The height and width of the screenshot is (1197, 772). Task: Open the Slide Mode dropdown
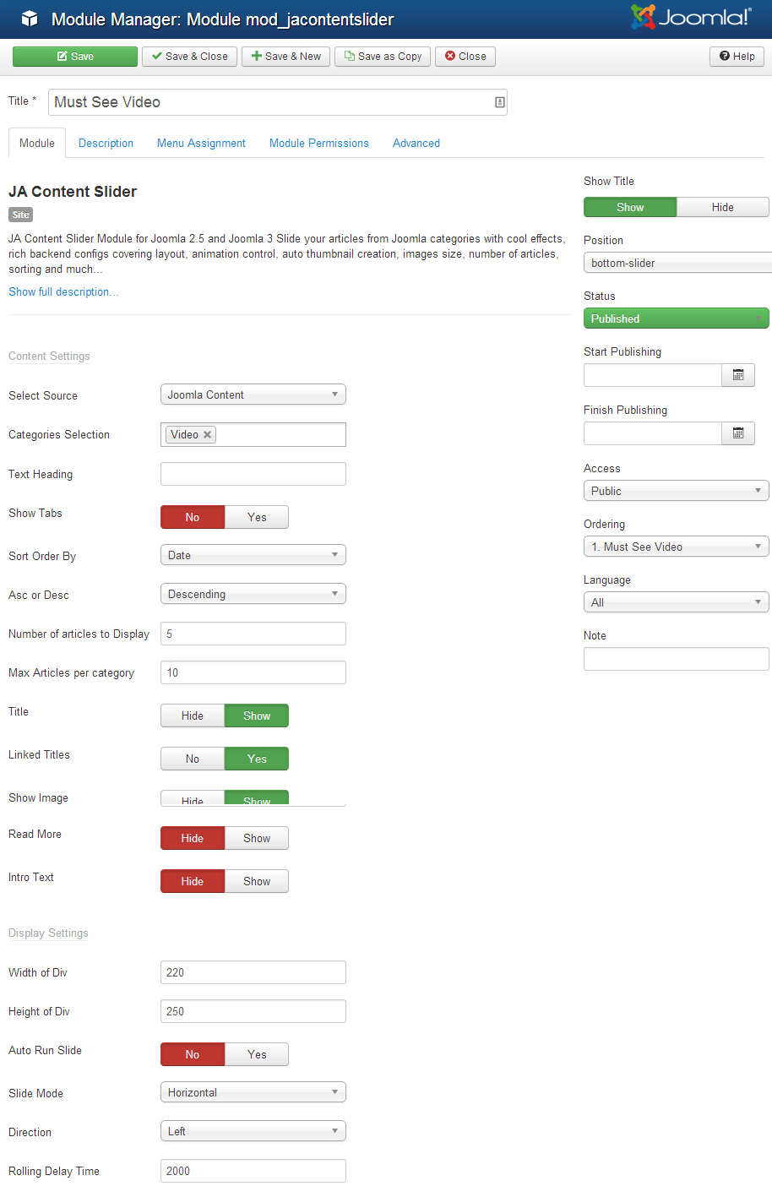253,1092
